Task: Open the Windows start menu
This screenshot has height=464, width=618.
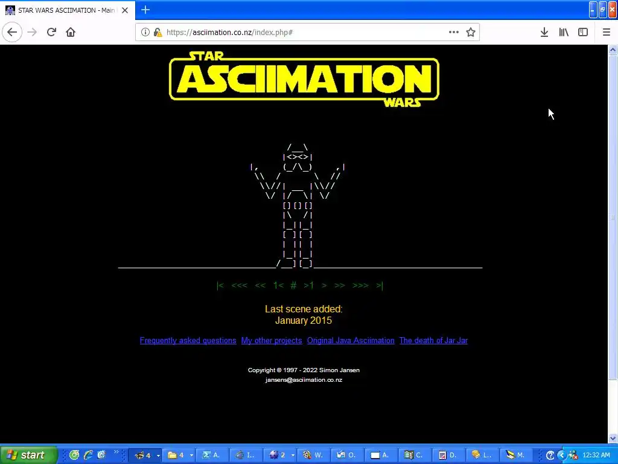Action: [28, 455]
